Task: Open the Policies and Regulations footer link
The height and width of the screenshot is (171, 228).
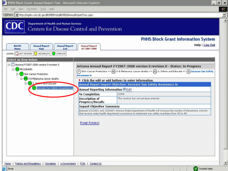Action: (x=28, y=163)
